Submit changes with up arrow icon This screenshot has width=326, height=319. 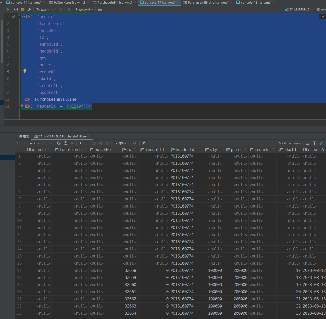(107, 143)
